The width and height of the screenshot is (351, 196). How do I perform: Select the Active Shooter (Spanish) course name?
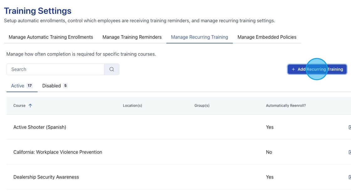pyautogui.click(x=40, y=127)
